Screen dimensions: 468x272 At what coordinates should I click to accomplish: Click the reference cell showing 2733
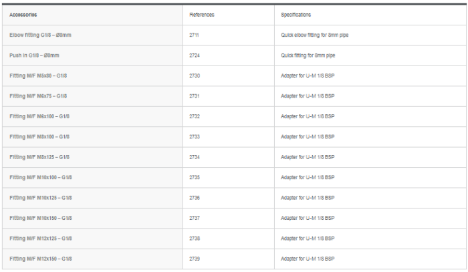(x=195, y=136)
